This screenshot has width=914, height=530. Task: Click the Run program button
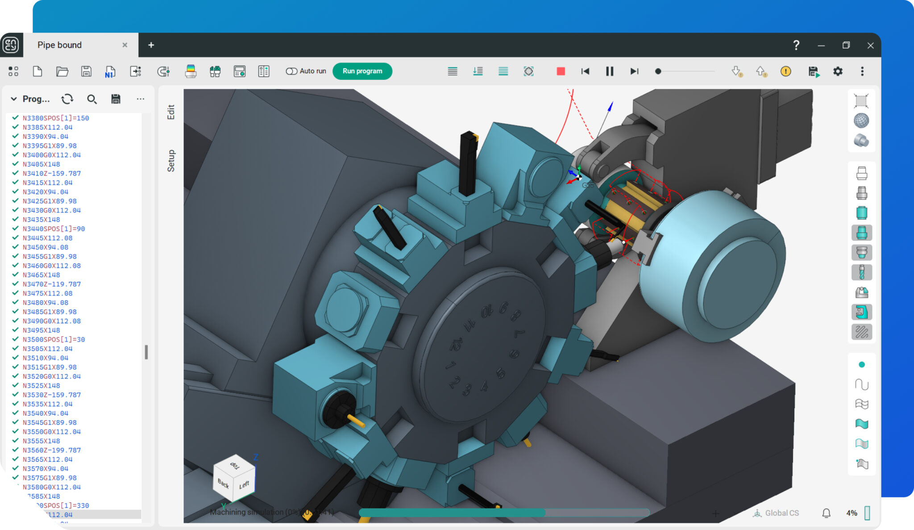[x=362, y=71]
